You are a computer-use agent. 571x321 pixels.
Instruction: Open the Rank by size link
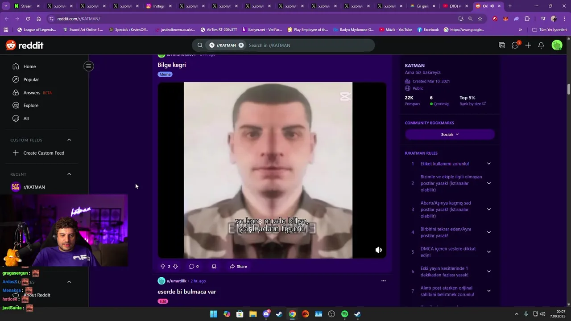click(472, 104)
